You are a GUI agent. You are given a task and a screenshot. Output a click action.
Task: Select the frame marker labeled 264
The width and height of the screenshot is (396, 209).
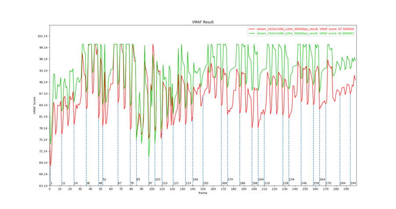coord(322,179)
